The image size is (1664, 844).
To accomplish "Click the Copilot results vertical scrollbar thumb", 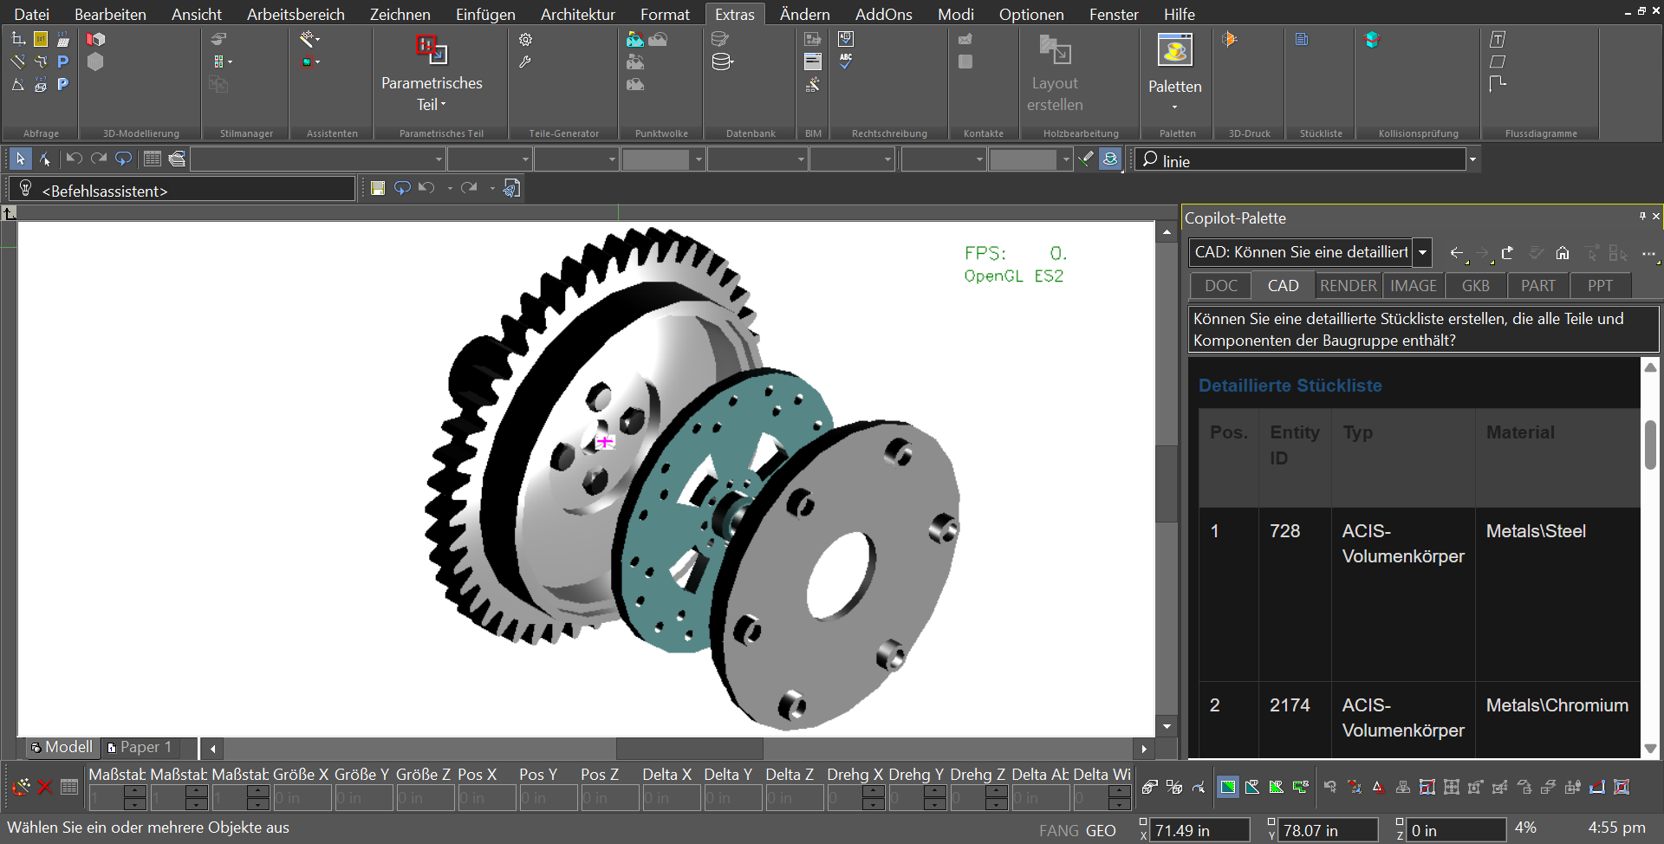I will 1650,445.
